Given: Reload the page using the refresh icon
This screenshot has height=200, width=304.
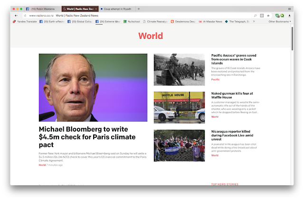Looking at the screenshot, I should pos(25,16).
